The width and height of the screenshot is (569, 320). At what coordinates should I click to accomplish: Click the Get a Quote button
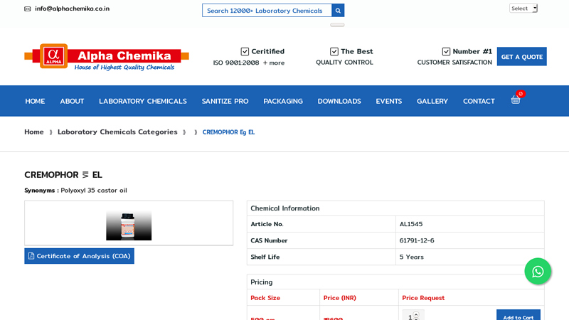521,57
